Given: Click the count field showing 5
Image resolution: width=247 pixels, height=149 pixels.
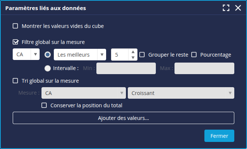Looking at the screenshot, I should coord(120,55).
